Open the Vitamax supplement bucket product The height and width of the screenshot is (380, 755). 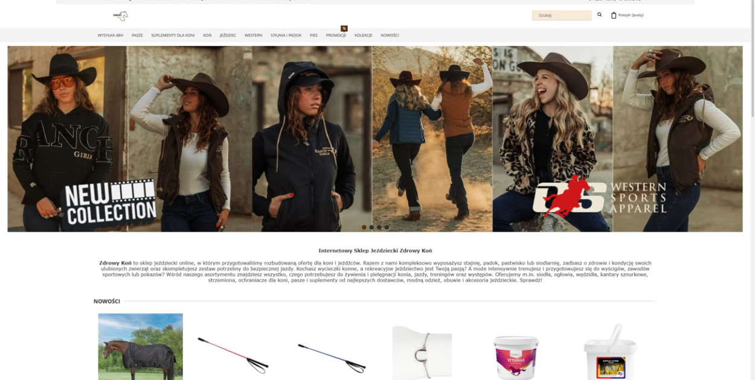pos(515,357)
